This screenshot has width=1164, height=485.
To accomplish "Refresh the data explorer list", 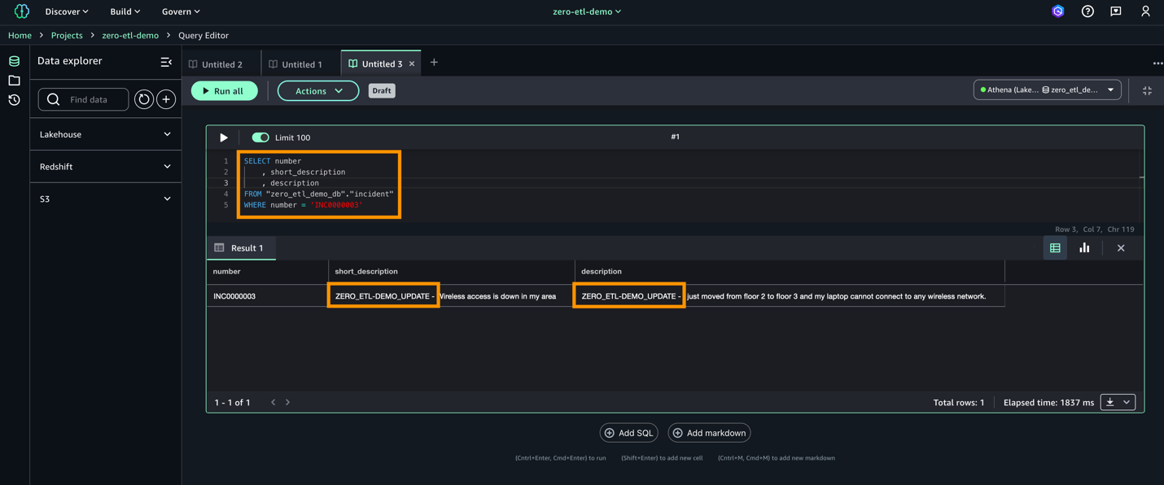I will [143, 99].
